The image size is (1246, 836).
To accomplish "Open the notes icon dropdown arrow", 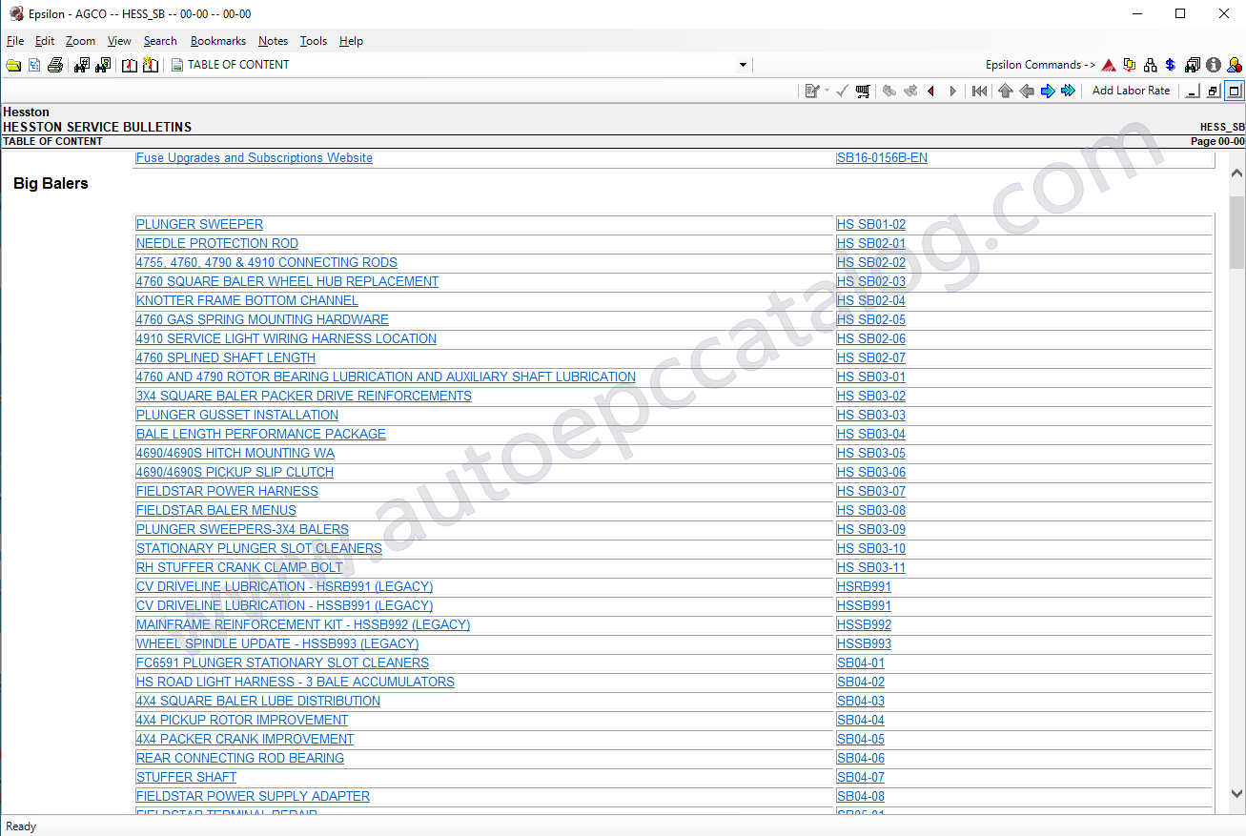I will (x=827, y=91).
